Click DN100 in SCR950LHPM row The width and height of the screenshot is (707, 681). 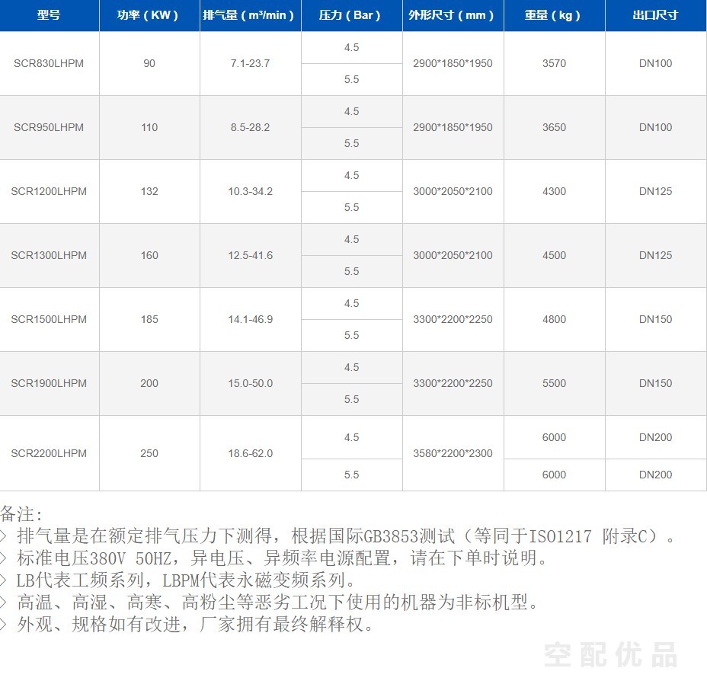click(656, 127)
